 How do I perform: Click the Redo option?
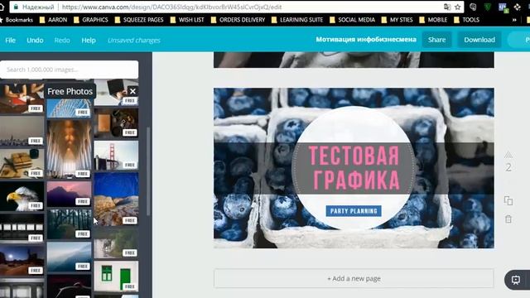point(62,41)
